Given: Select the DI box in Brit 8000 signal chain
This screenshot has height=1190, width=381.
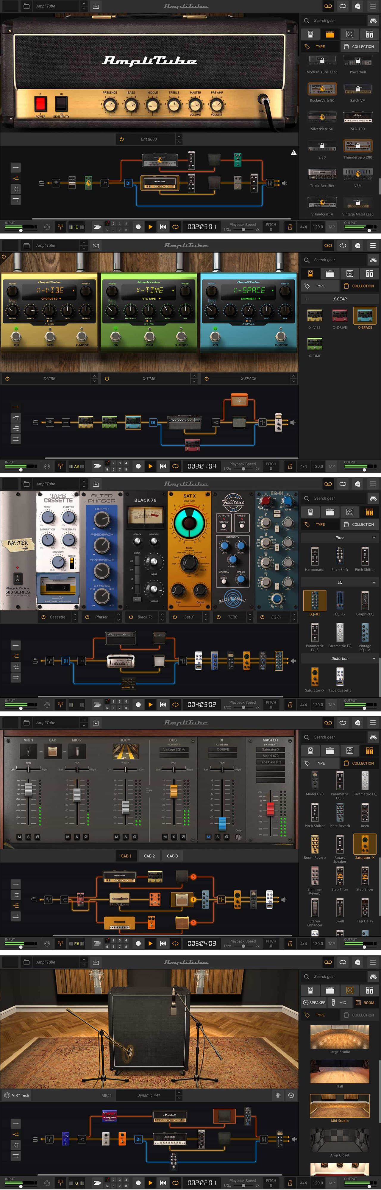Looking at the screenshot, I should pos(128,183).
